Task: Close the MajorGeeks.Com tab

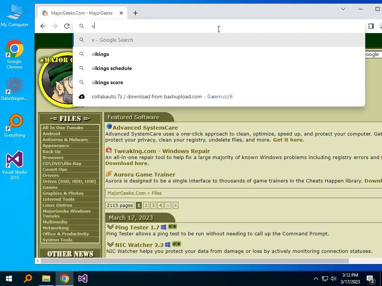Action: click(x=121, y=13)
